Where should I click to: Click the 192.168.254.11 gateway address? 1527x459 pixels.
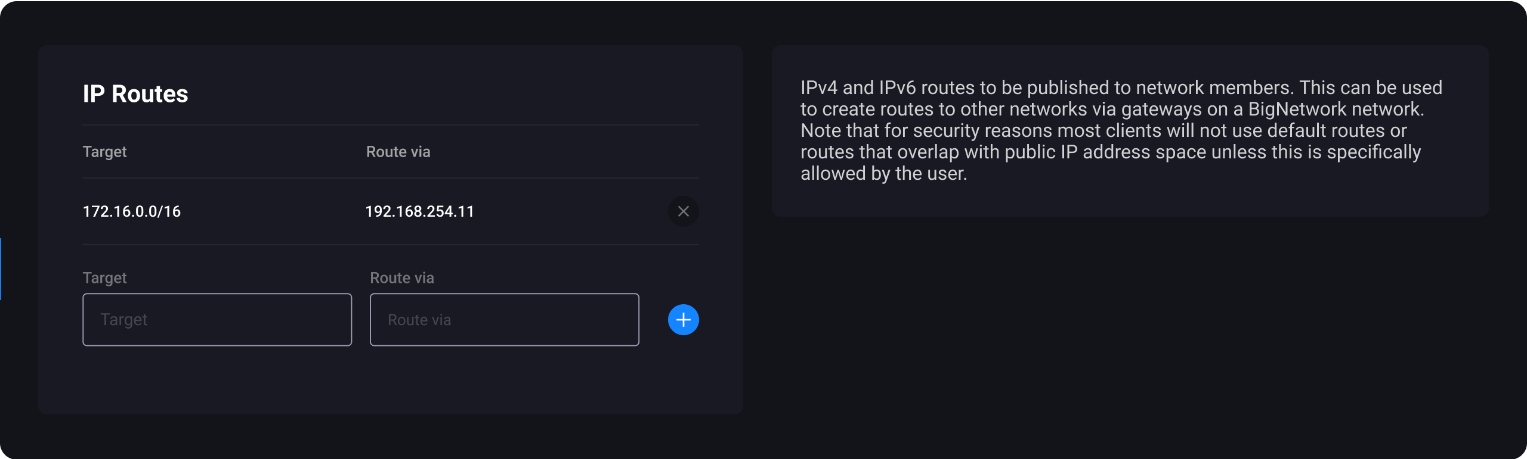tap(419, 211)
